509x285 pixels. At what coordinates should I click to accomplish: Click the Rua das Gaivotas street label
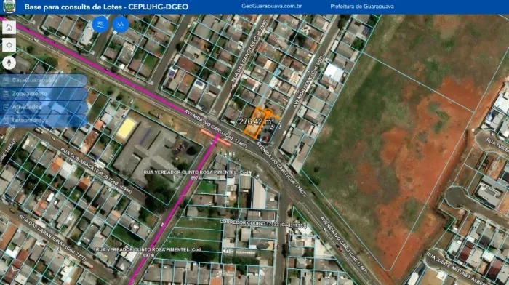point(249,50)
